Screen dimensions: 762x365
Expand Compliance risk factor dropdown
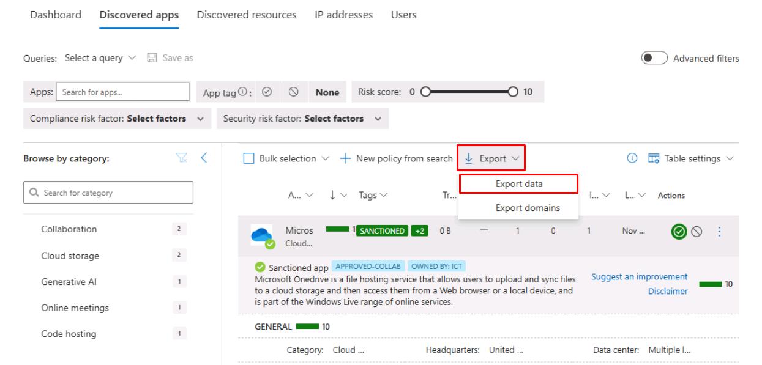click(116, 119)
